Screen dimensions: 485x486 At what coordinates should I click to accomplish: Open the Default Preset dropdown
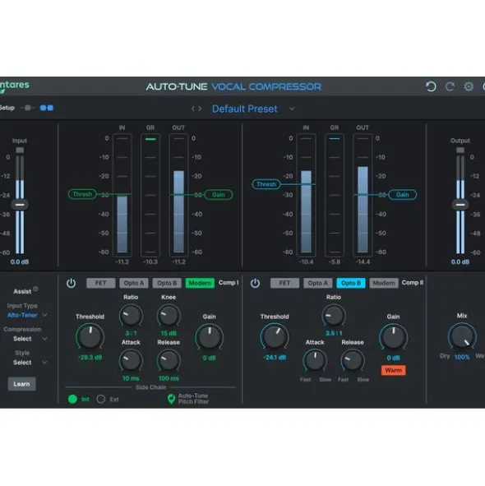click(x=292, y=109)
